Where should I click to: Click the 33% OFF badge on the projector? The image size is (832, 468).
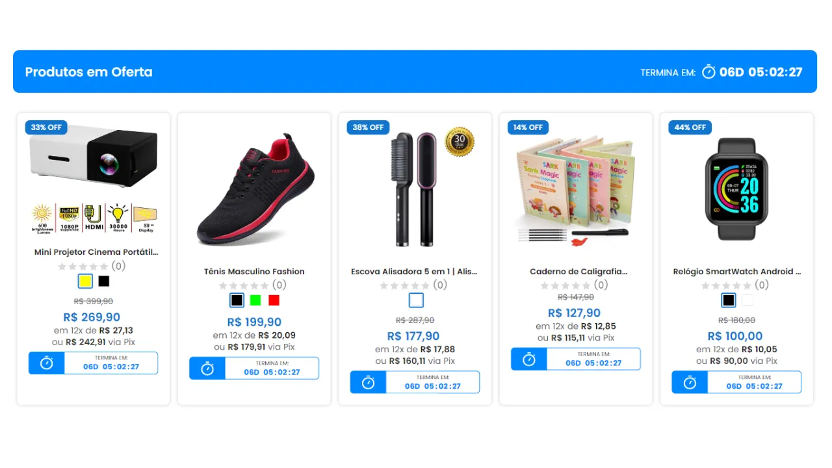[x=46, y=127]
